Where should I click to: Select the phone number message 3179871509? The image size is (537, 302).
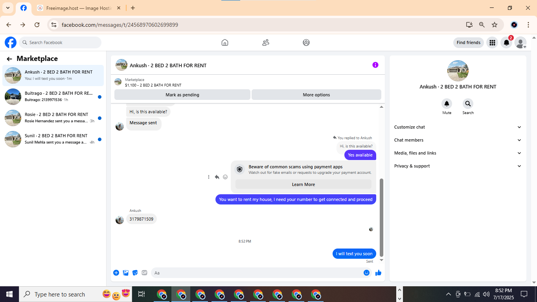pos(142,219)
